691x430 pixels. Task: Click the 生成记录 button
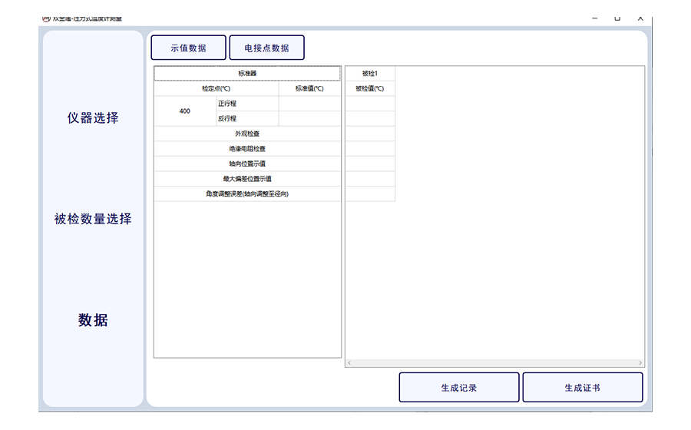coord(459,388)
